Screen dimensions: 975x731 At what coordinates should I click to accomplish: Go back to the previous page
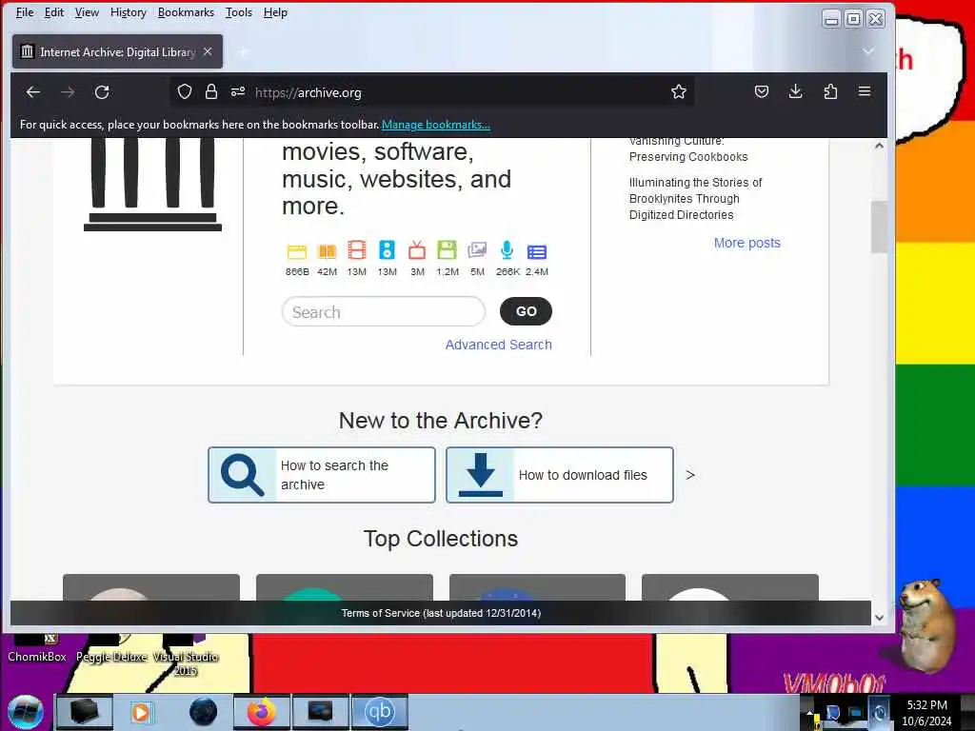33,92
